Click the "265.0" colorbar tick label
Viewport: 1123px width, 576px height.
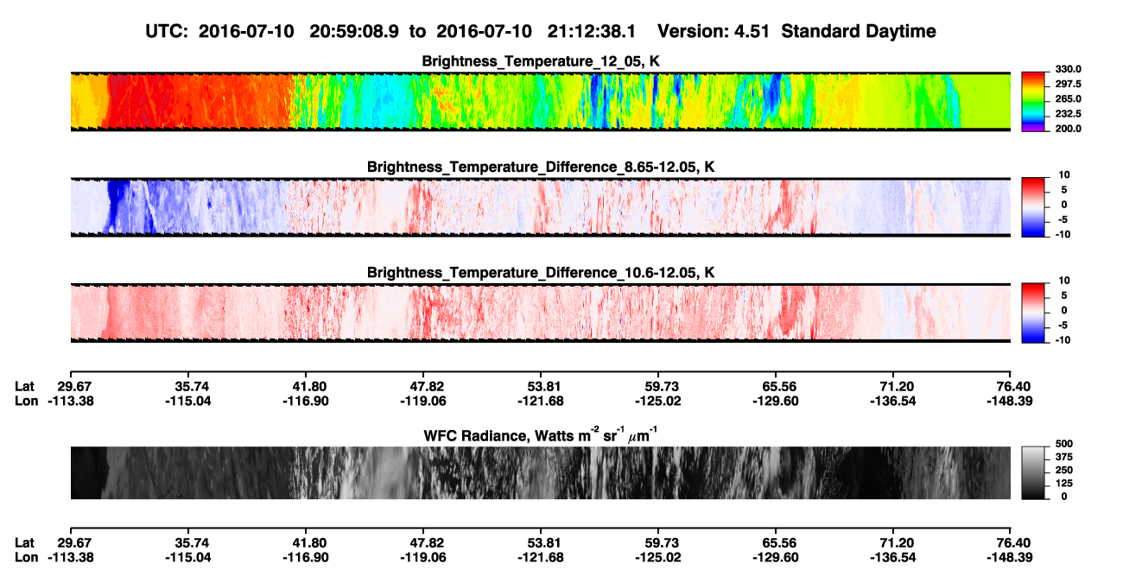point(1068,99)
